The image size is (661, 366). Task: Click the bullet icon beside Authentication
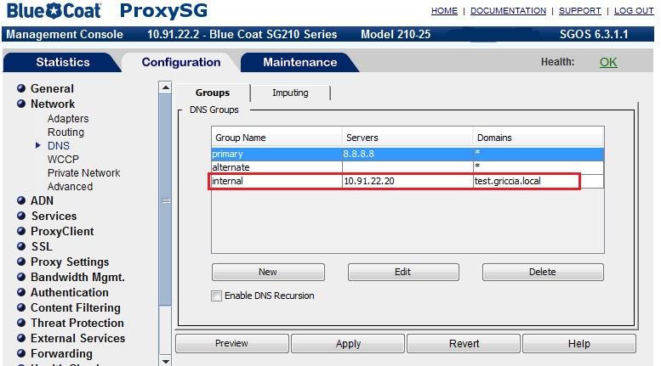tap(21, 292)
